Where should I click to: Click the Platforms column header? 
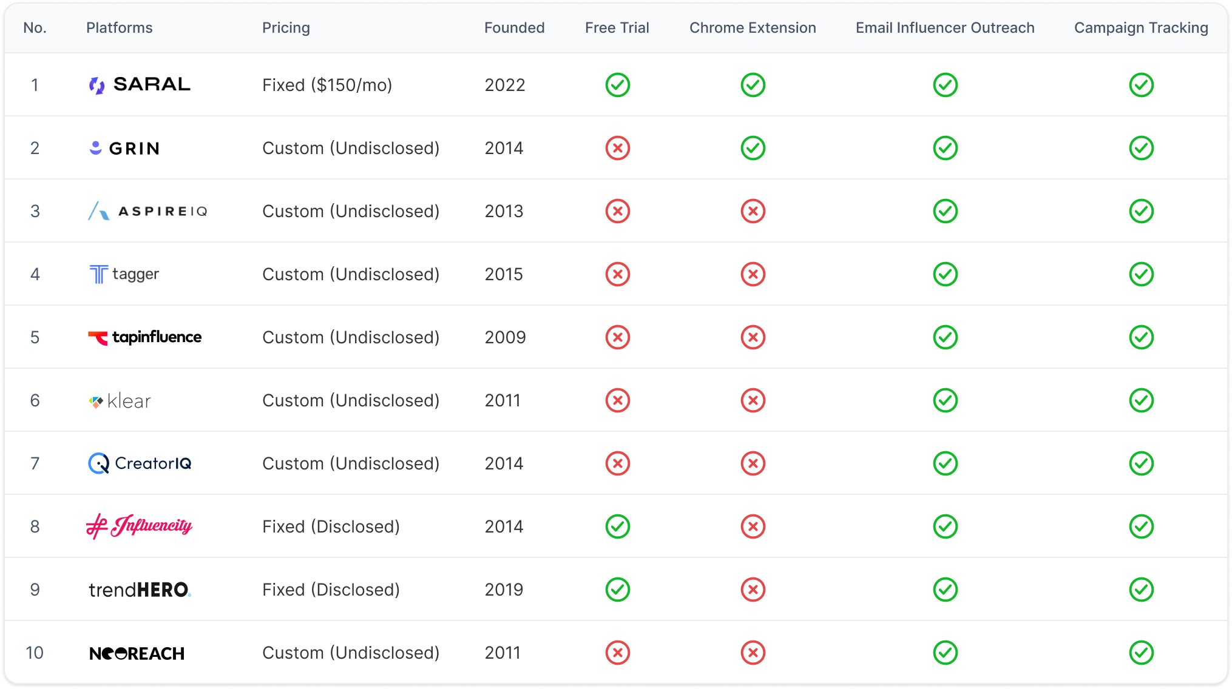click(x=120, y=28)
